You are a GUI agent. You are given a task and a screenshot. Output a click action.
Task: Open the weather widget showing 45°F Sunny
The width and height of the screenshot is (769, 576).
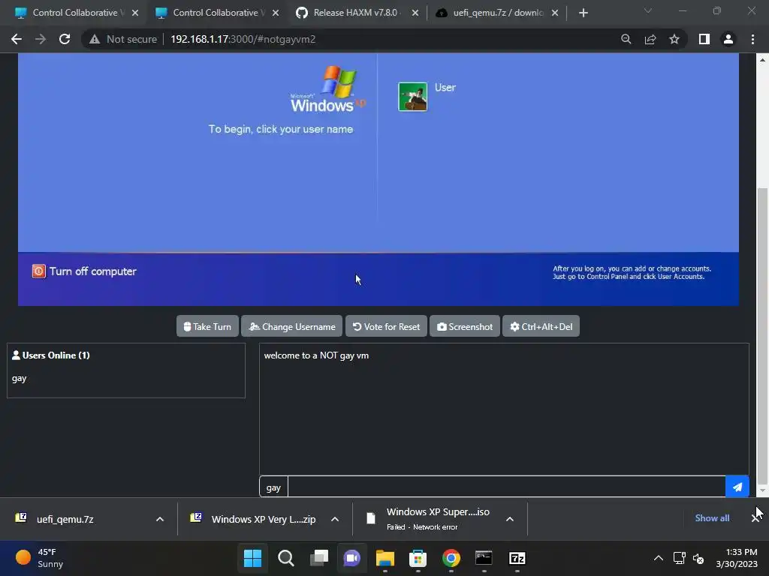(41, 558)
